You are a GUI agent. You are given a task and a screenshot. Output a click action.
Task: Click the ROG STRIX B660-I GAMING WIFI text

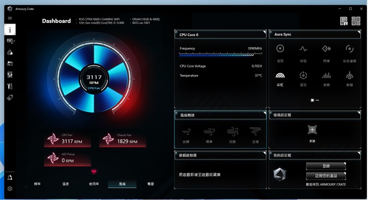click(99, 19)
